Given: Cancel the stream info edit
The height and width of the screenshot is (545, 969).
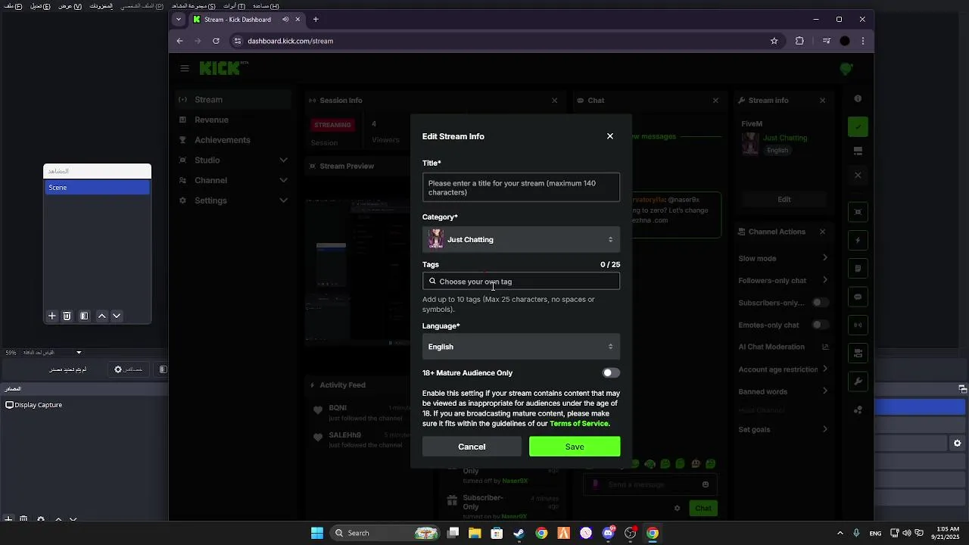Looking at the screenshot, I should 472,447.
